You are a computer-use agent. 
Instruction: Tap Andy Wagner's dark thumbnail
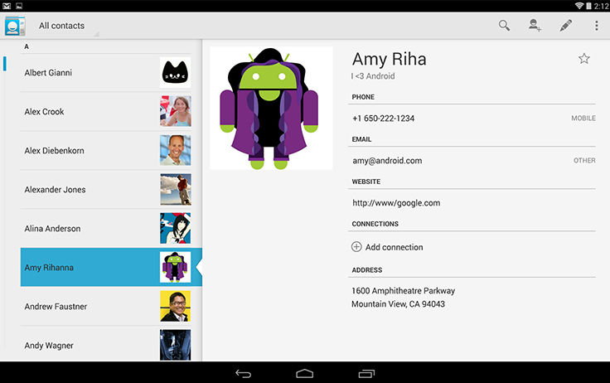(x=176, y=345)
